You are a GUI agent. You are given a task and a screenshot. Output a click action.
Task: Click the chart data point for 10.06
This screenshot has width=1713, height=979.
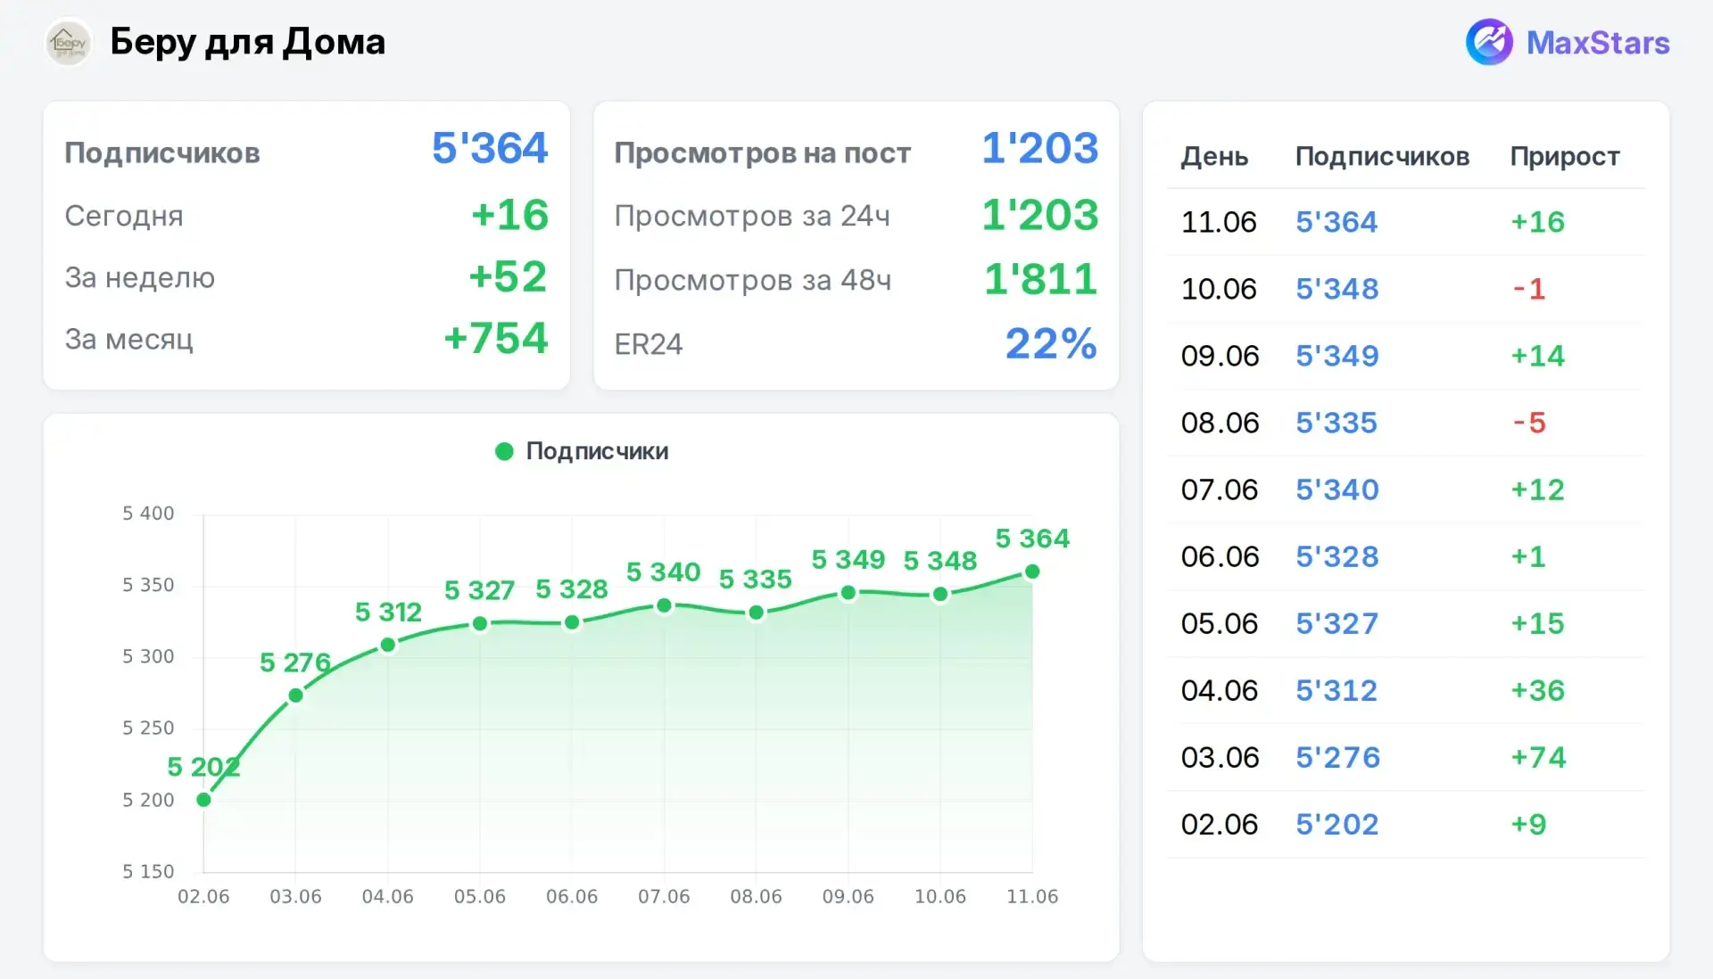point(940,594)
